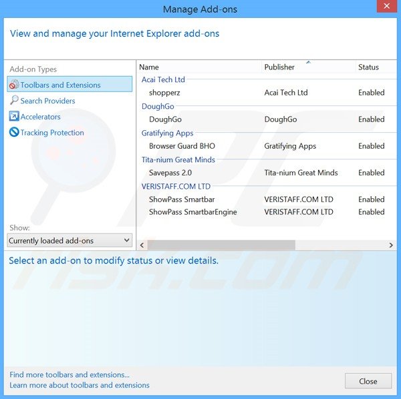
Task: Click Enabled status of Savepass 2.0
Action: coord(372,173)
